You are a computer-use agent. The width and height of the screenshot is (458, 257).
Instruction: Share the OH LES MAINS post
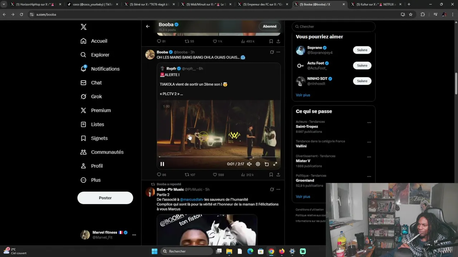click(278, 175)
